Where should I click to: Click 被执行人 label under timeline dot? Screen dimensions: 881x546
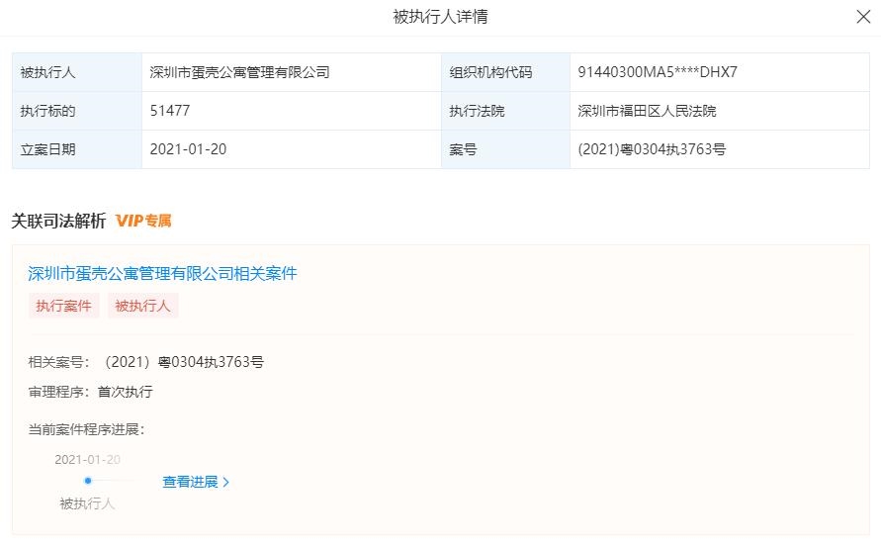[87, 503]
